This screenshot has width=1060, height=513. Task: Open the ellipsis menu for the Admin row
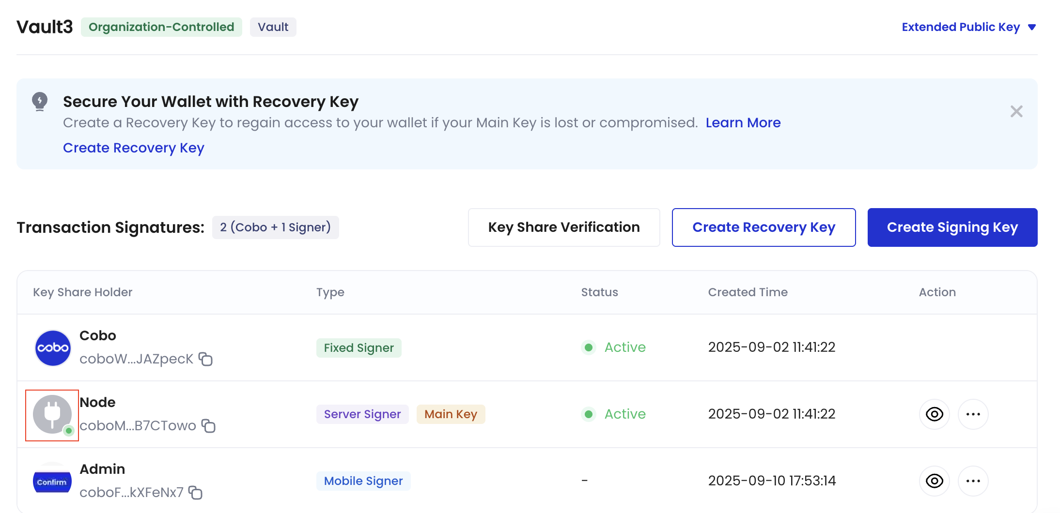[x=973, y=481]
